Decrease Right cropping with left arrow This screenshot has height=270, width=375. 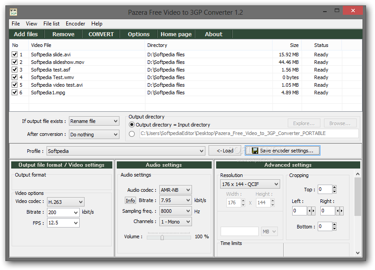(x=337, y=211)
